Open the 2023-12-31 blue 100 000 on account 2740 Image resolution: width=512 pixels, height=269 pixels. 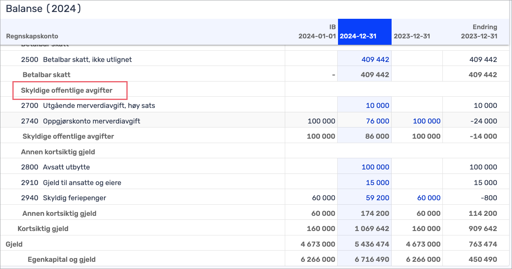426,121
